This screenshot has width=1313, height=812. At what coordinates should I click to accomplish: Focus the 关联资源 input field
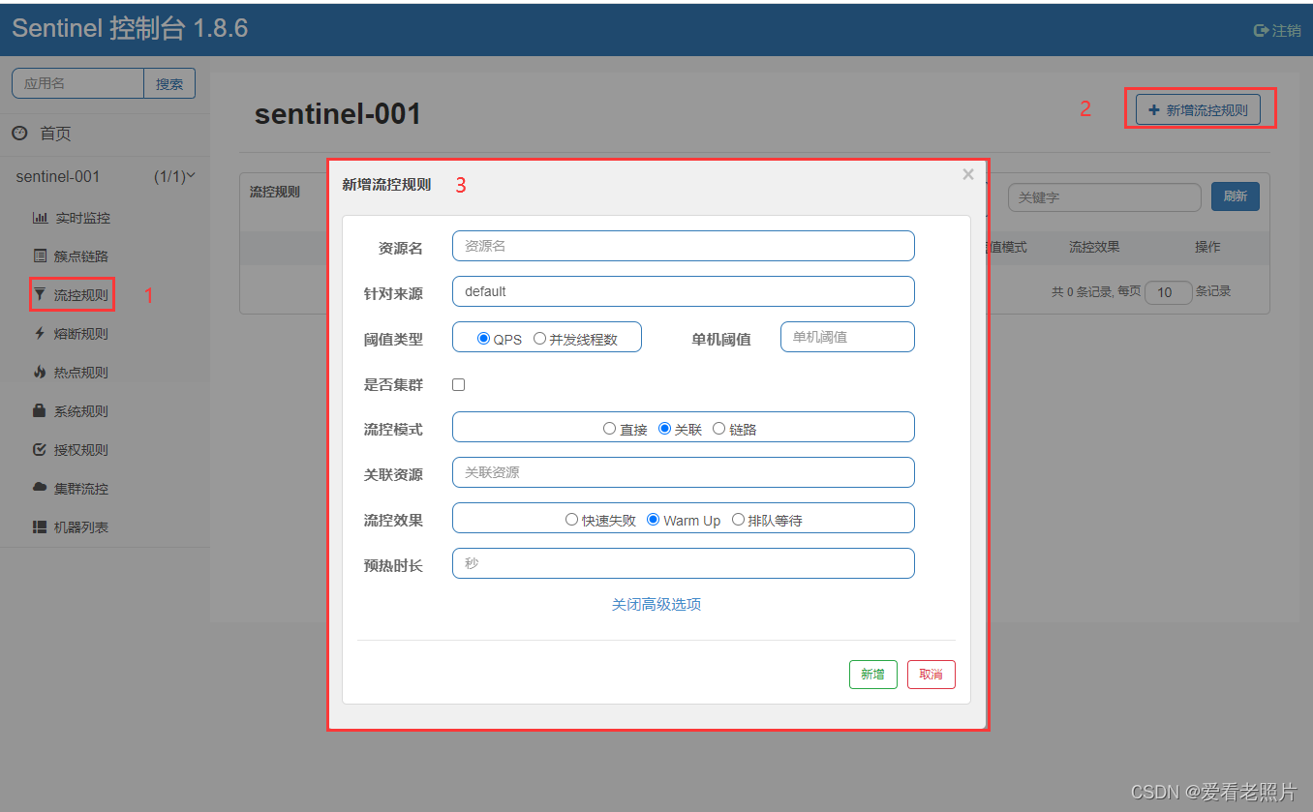(684, 472)
